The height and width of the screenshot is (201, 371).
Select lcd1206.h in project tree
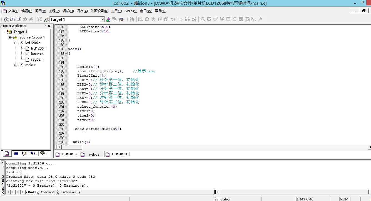(39, 48)
